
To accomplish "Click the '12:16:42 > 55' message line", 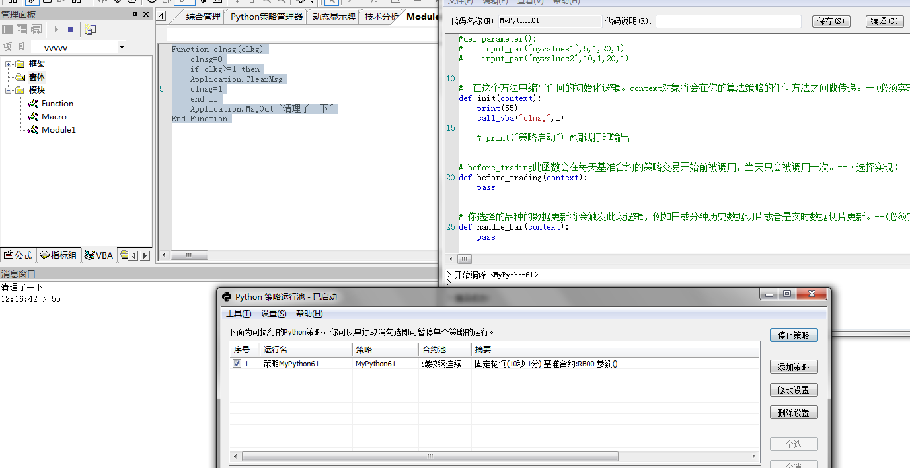I will 31,299.
